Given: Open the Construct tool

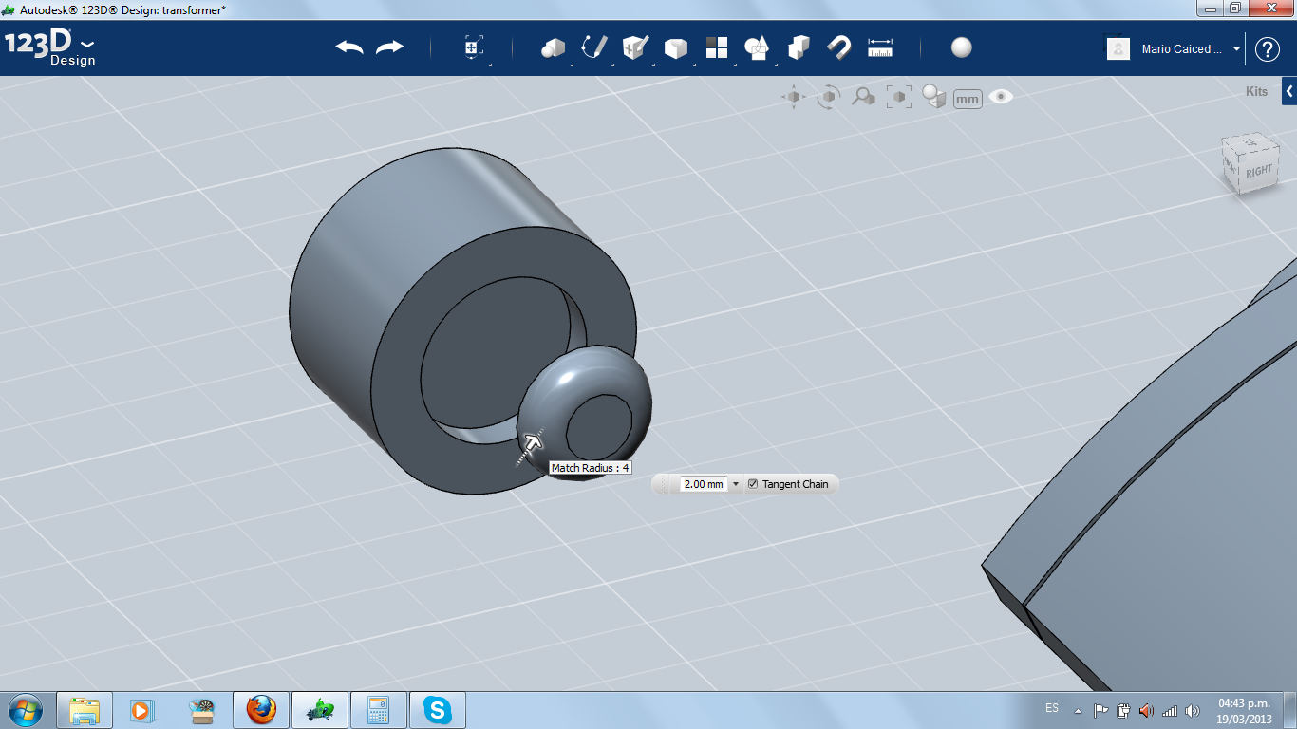Looking at the screenshot, I should [635, 47].
